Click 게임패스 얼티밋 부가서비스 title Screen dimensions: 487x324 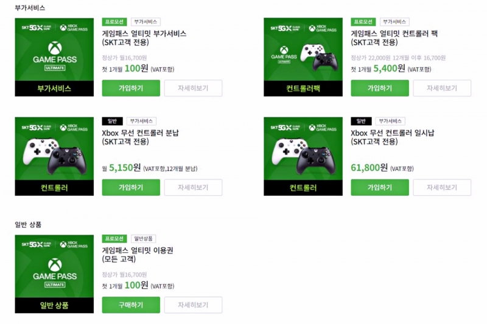coord(144,38)
